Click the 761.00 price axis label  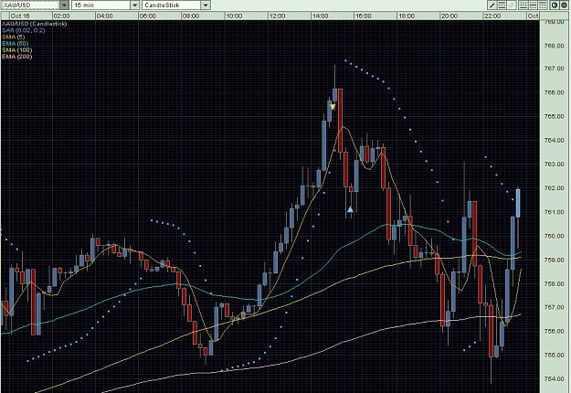point(554,212)
